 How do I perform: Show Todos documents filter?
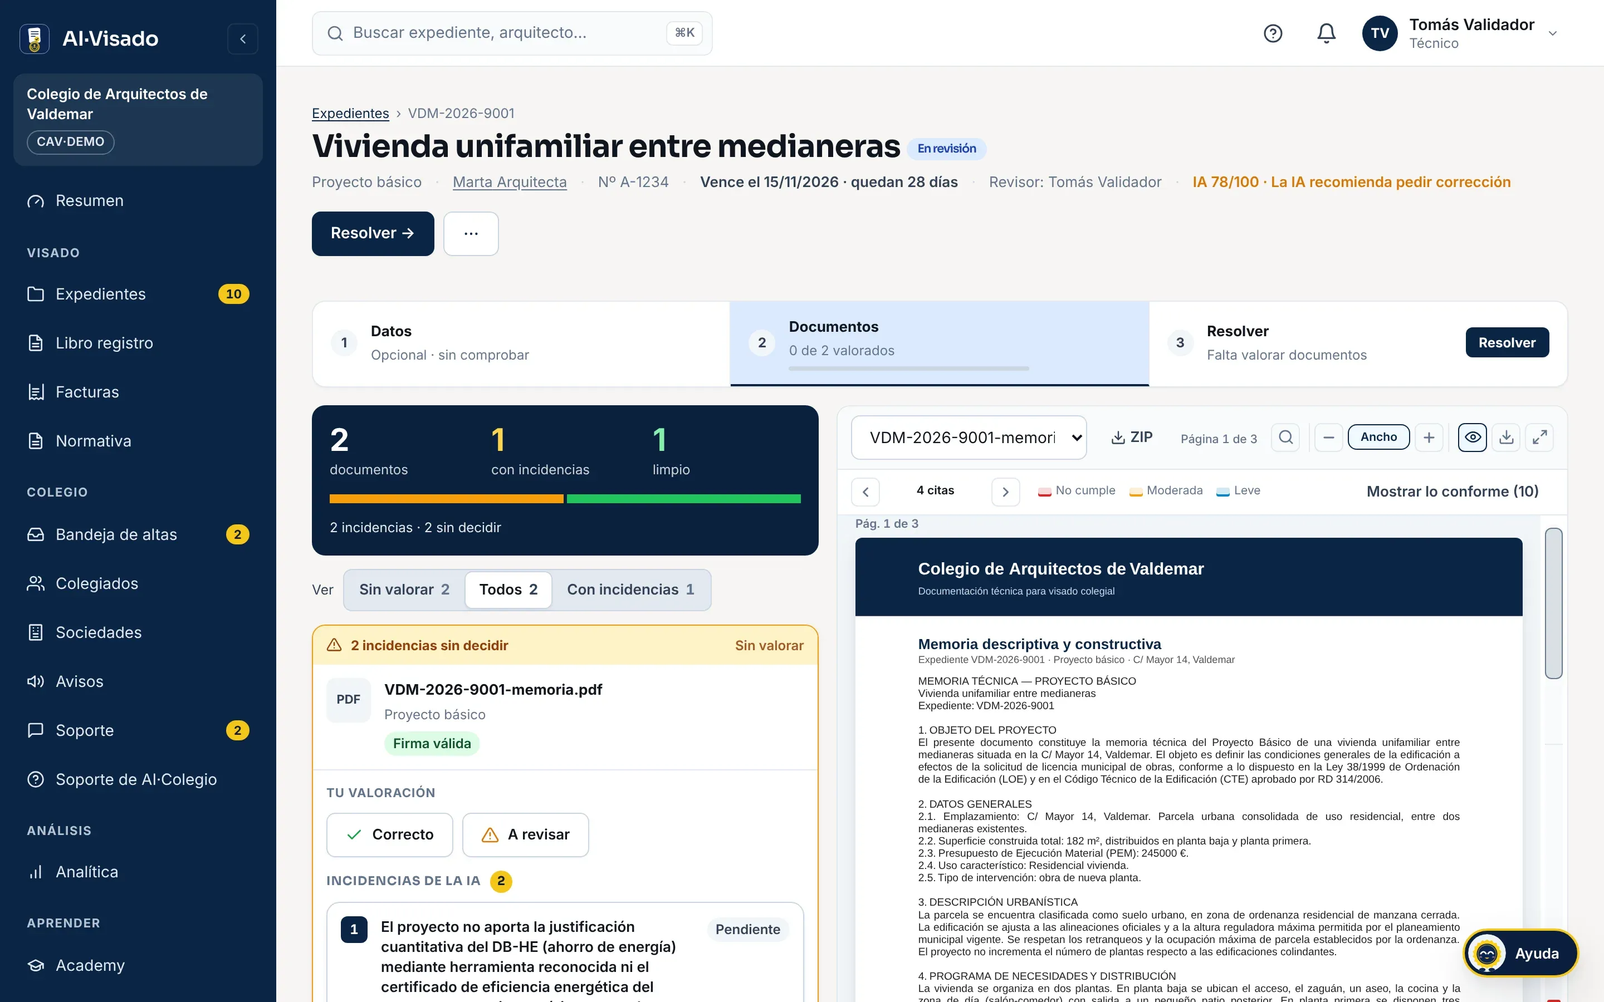pyautogui.click(x=508, y=590)
